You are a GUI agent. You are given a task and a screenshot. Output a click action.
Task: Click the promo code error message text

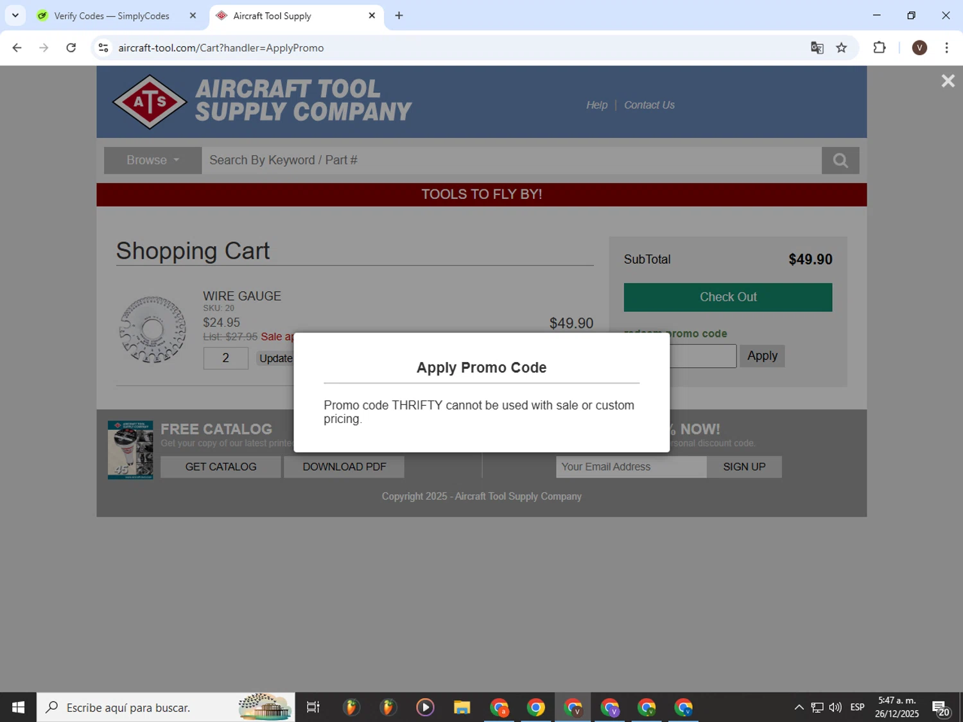click(479, 412)
